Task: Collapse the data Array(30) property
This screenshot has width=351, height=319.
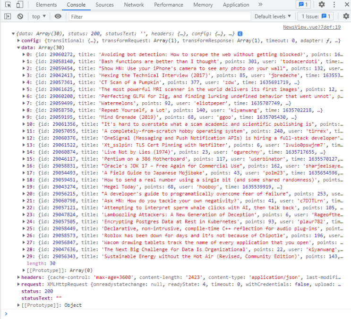Action: coord(18,48)
